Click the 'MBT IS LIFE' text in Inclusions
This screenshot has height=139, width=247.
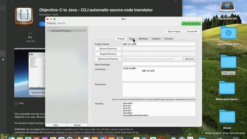click(x=148, y=71)
